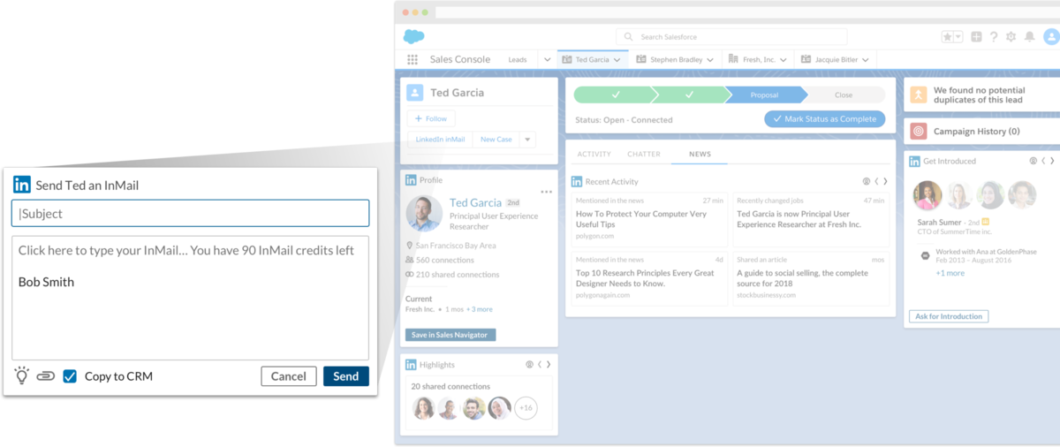Focus the InMail Subject field
The image size is (1060, 447).
pos(190,213)
